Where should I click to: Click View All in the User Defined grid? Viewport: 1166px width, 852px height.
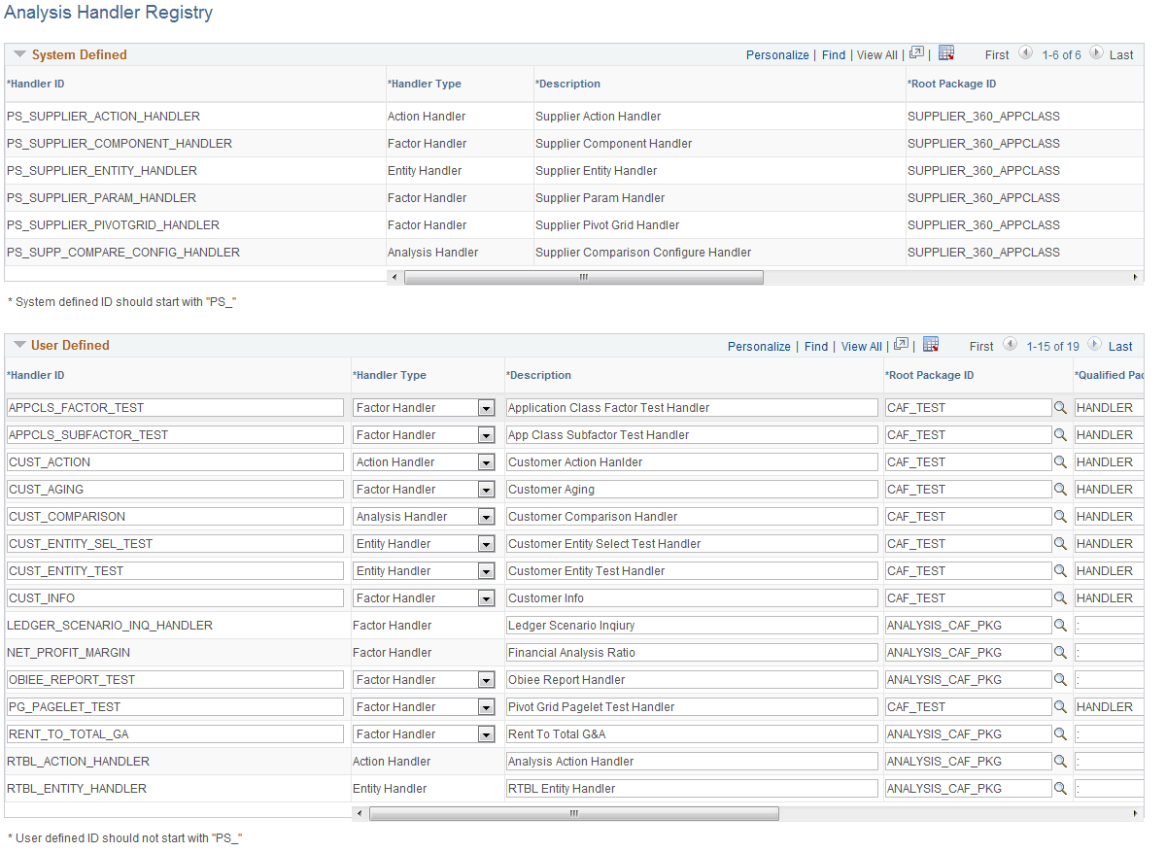[x=861, y=345]
